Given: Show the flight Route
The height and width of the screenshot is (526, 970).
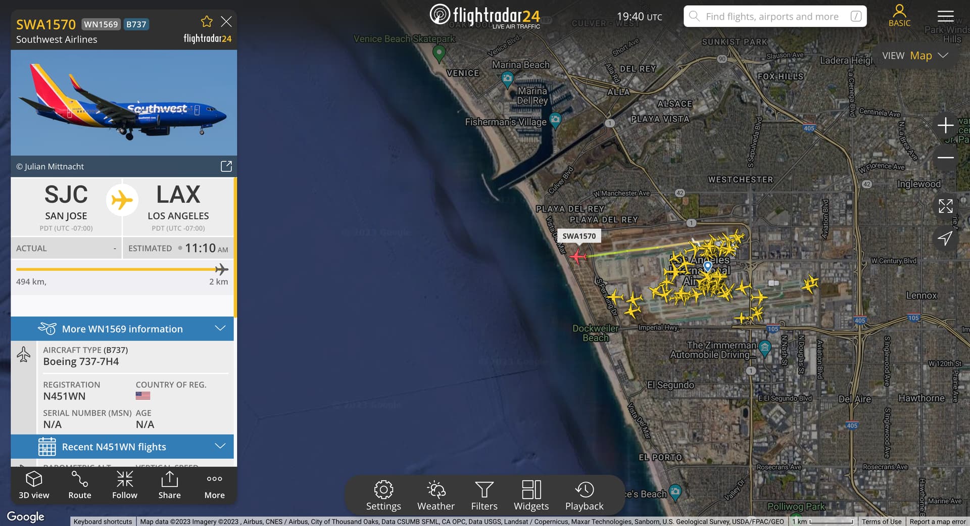Looking at the screenshot, I should click(80, 485).
